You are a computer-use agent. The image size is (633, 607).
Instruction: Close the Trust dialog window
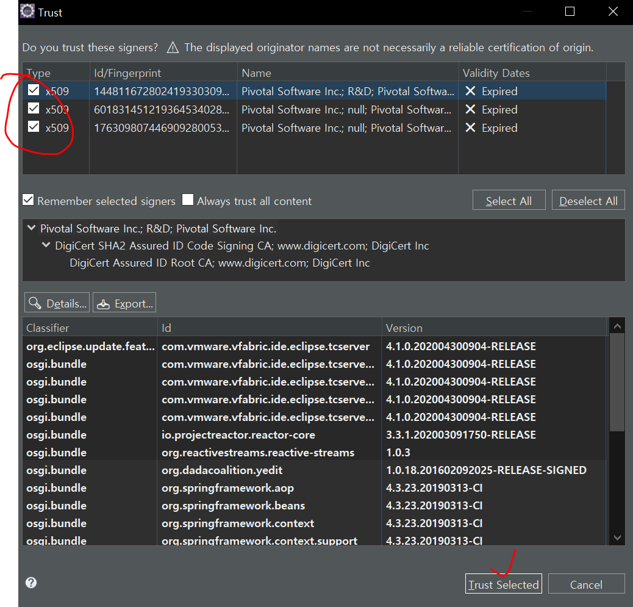[x=613, y=12]
